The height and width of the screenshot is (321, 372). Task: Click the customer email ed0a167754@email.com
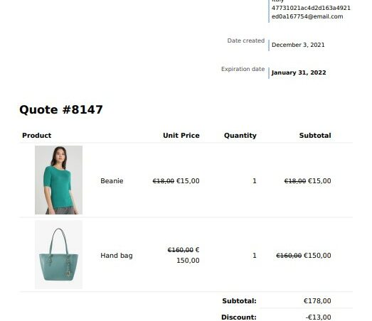coord(307,16)
